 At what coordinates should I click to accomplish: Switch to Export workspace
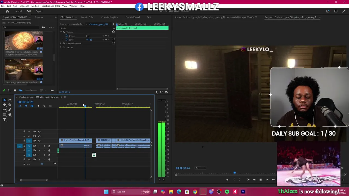tap(39, 11)
